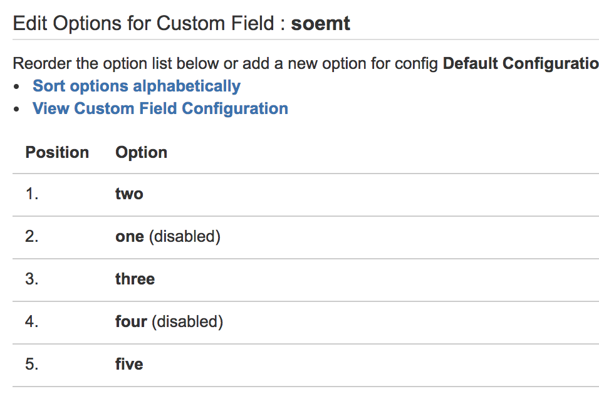Viewport: 599px width, 411px height.
Task: Click position number 1 in the table
Action: tap(32, 194)
